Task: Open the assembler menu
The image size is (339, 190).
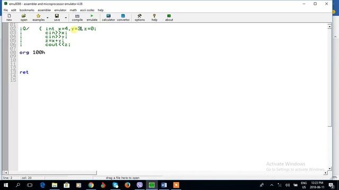Action: point(44,10)
